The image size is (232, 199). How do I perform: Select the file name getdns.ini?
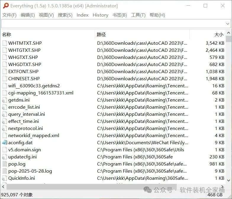(x=19, y=100)
